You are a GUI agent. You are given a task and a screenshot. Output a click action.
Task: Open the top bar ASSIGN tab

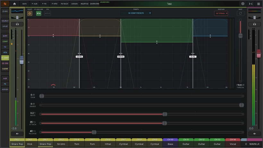pyautogui.click(x=74, y=4)
